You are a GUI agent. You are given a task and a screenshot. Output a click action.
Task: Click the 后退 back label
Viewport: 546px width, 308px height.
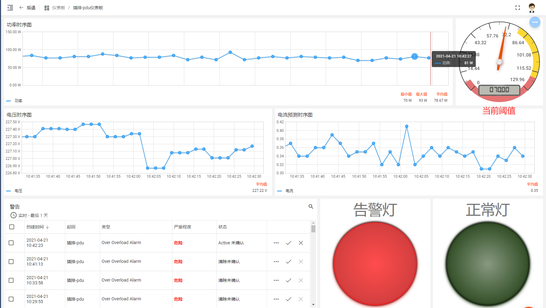pyautogui.click(x=31, y=8)
